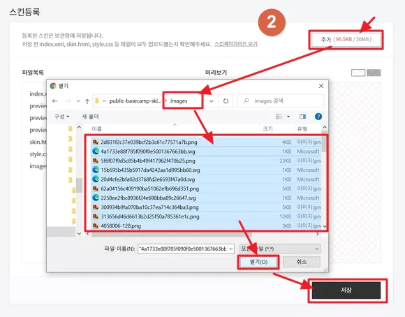Select file 300934b9fa070ba10c37ea714c364ba3.png
Image resolution: width=405 pixels, height=317 pixels.
(x=206, y=207)
